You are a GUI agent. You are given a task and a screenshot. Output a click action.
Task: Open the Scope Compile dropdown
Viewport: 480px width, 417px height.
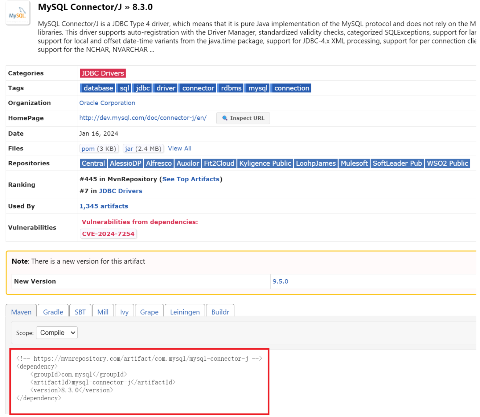[x=57, y=333]
